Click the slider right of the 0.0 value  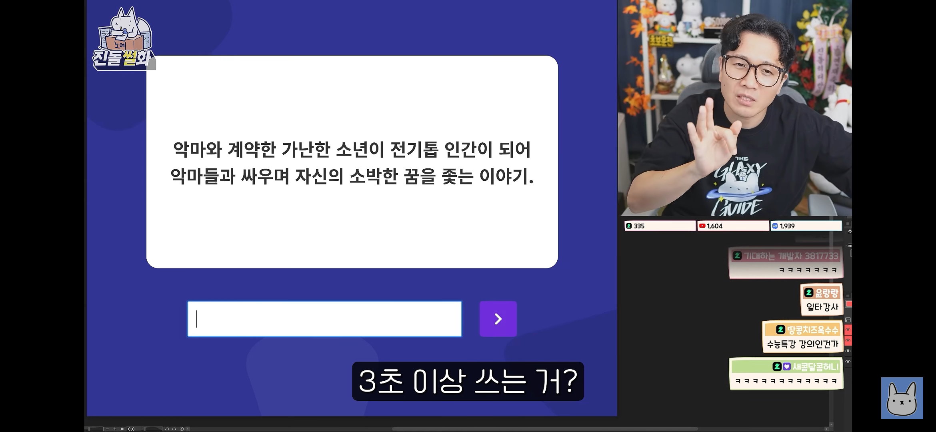pyautogui.click(x=154, y=429)
